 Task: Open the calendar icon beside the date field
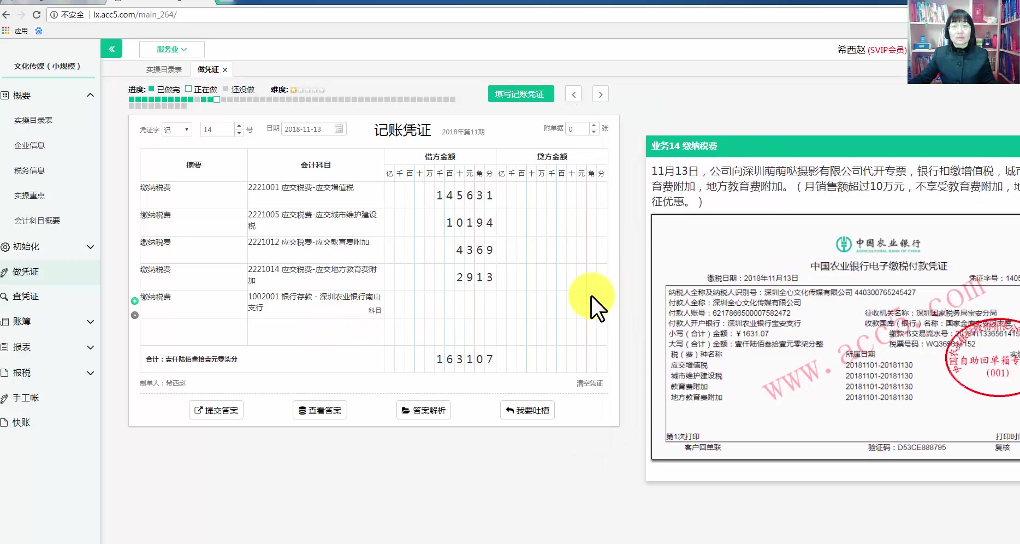click(339, 128)
